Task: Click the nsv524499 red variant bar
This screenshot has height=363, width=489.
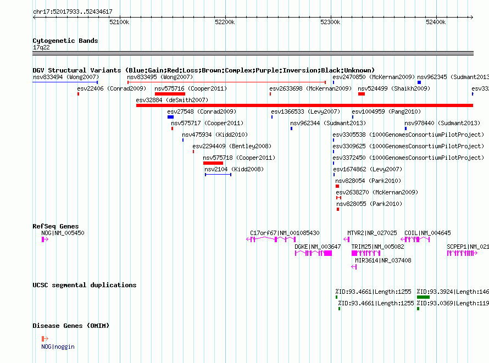Action: coord(362,94)
